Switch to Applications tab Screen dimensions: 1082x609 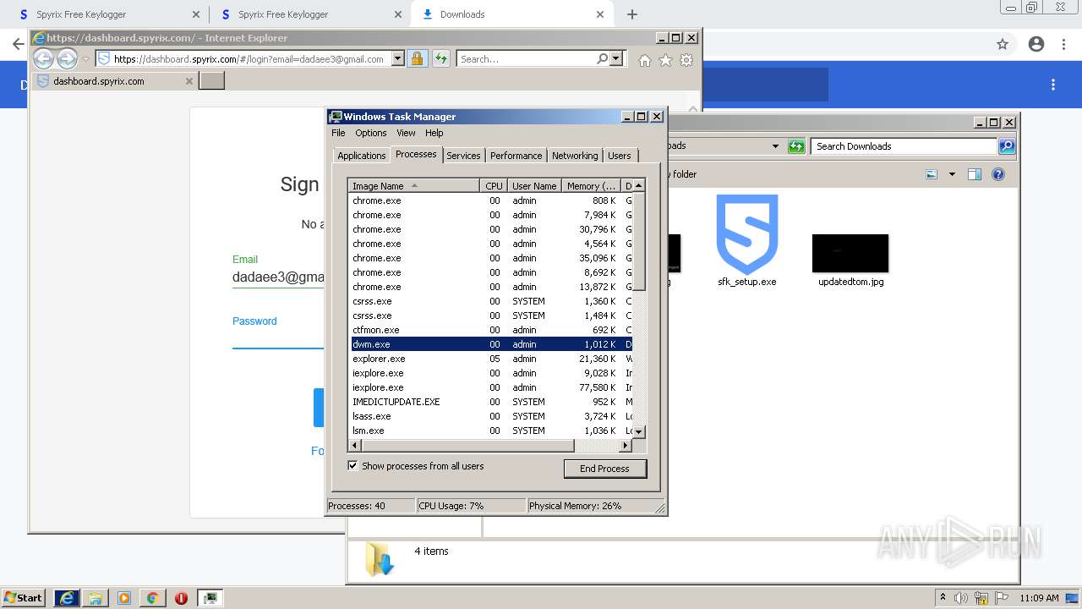[x=361, y=156]
